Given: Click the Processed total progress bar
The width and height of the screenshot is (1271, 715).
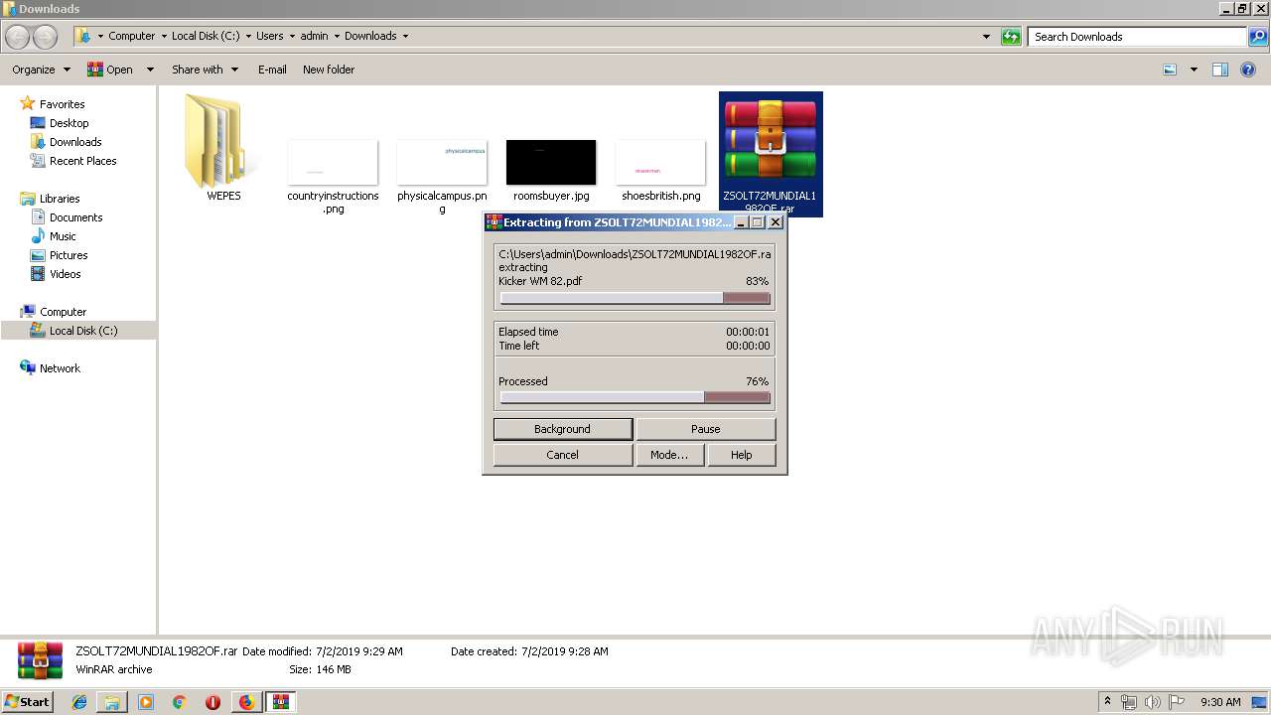Looking at the screenshot, I should click(635, 397).
